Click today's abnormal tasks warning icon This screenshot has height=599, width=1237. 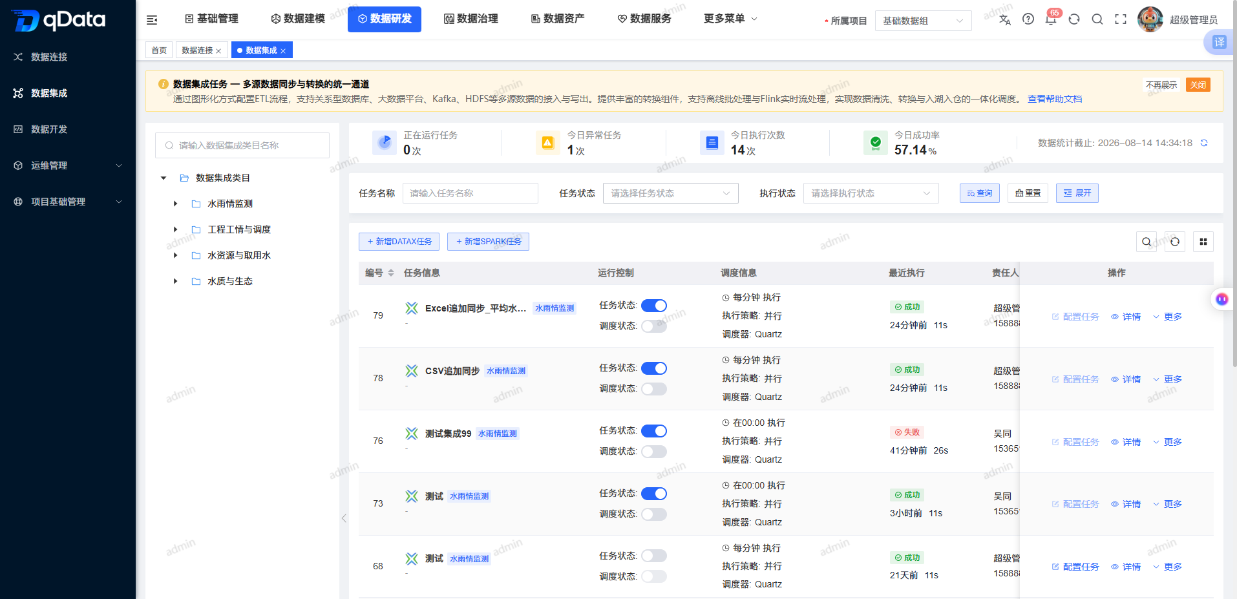coord(548,143)
